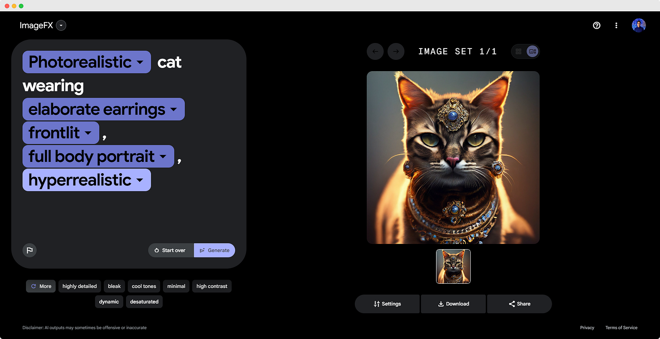Go to next image set arrow
Viewport: 660px width, 339px height.
click(396, 51)
